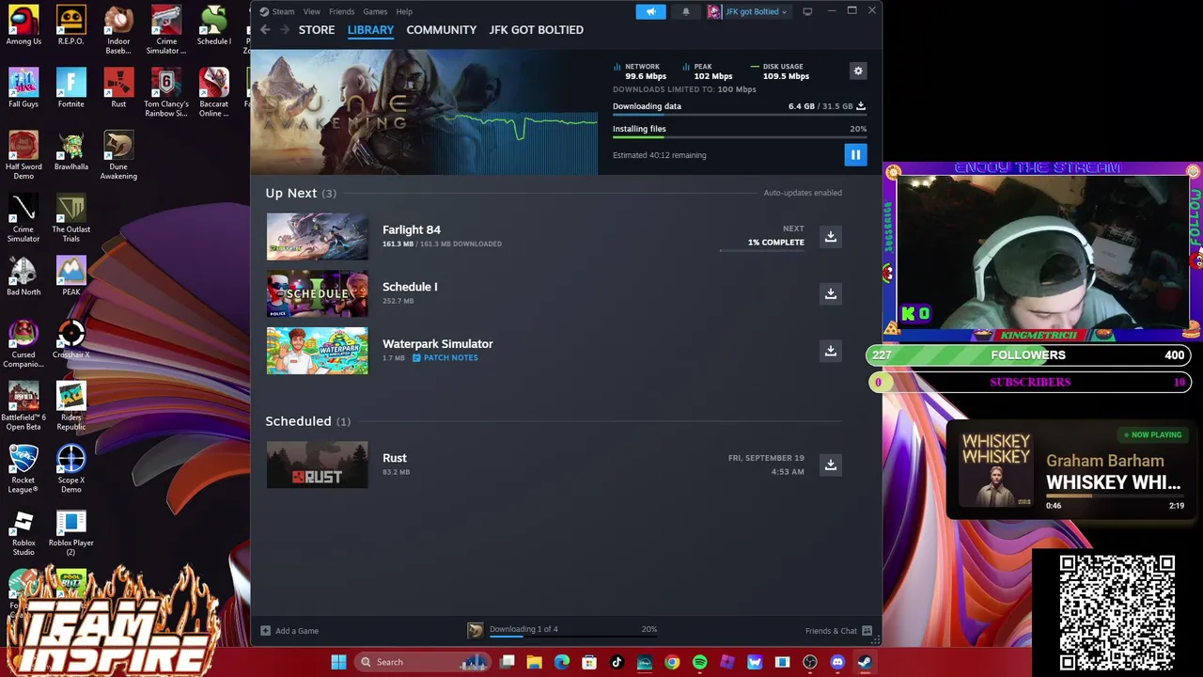Viewport: 1203px width, 677px height.
Task: Expand the JFK got Boltied account dropdown
Action: click(749, 11)
